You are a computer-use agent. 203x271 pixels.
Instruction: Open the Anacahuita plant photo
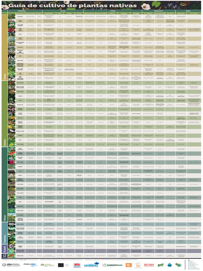tap(11, 17)
